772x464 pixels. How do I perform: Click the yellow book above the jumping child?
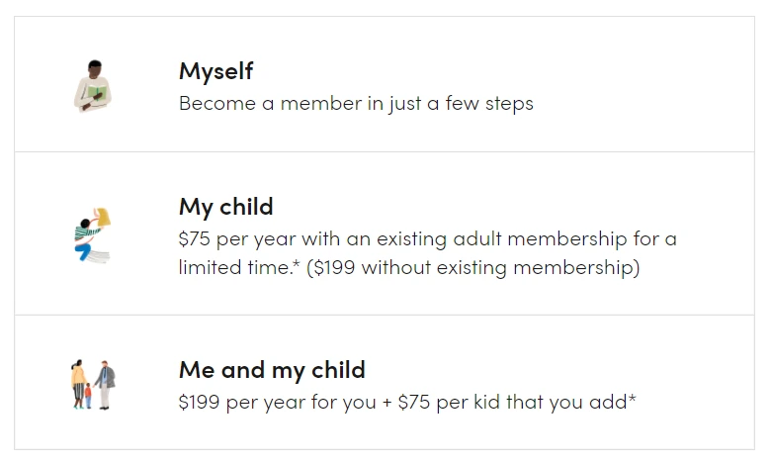pyautogui.click(x=103, y=217)
